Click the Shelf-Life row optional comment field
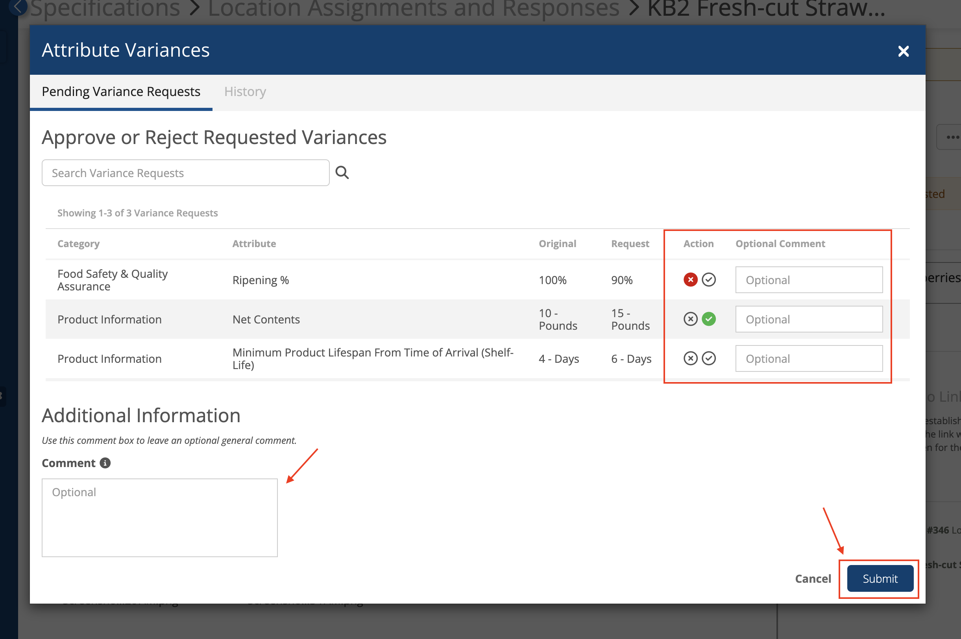961x639 pixels. click(x=809, y=358)
